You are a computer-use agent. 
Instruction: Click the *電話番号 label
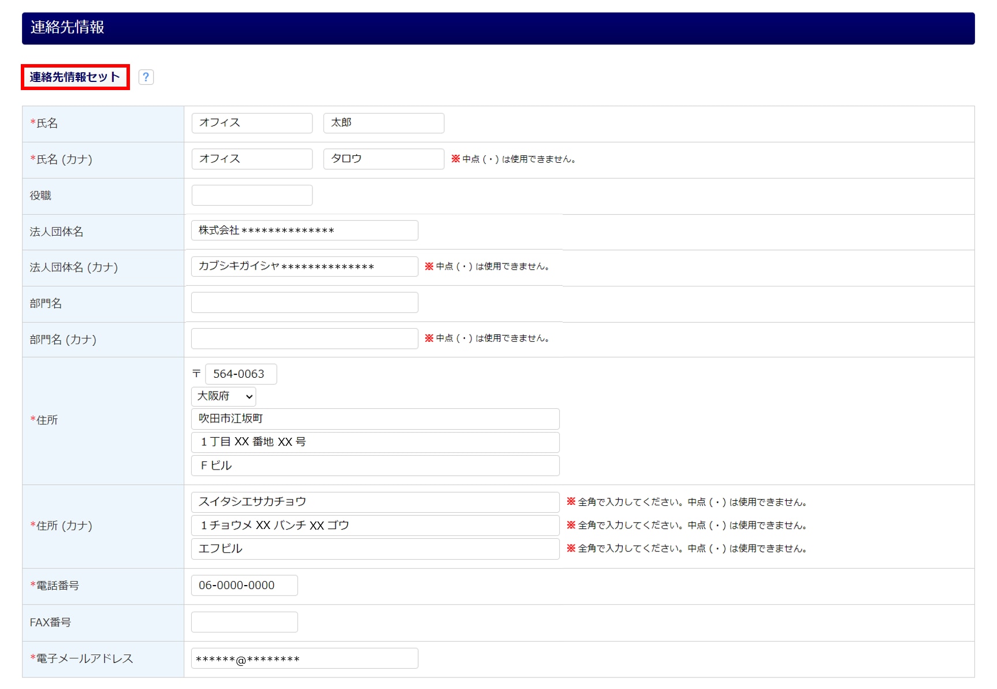(x=54, y=586)
